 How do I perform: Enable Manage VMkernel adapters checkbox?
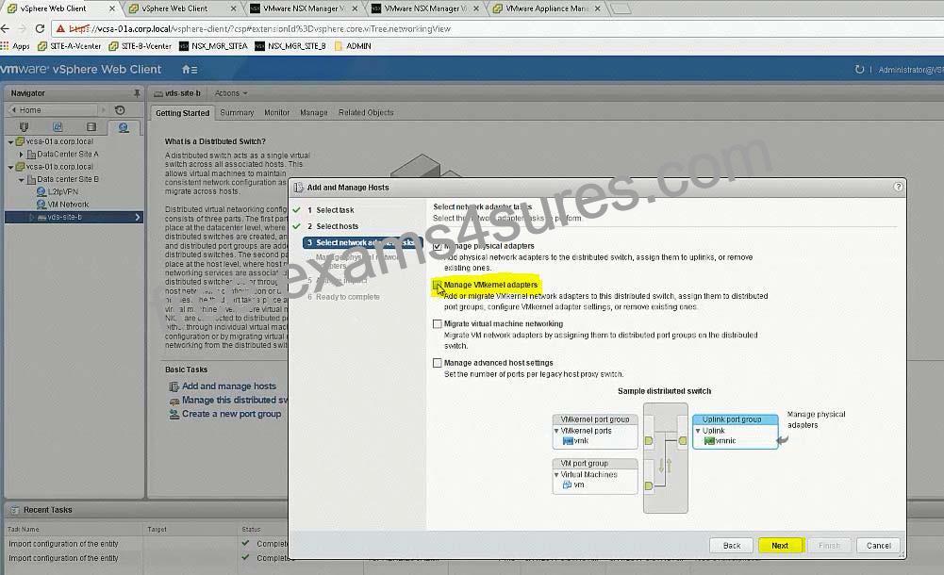437,285
